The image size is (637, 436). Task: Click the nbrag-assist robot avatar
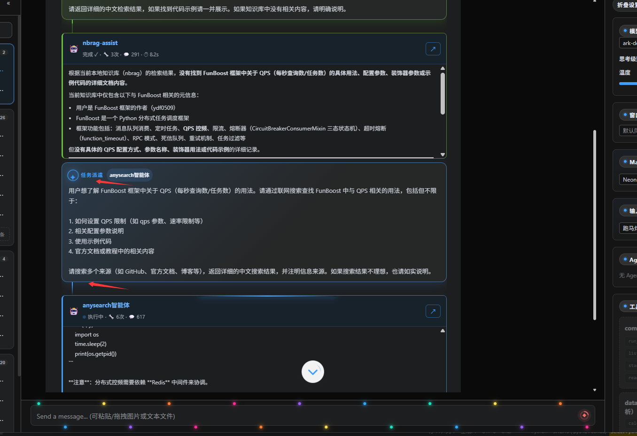pyautogui.click(x=74, y=49)
